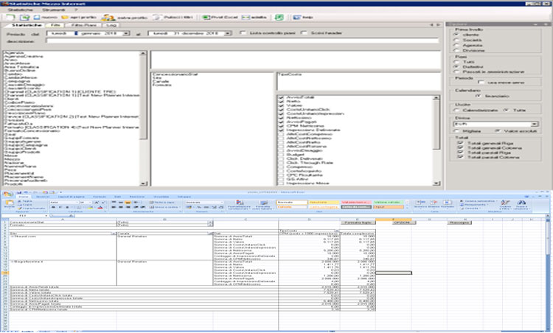This screenshot has height=333, width=553.
Task: Uncheck the Totali generali Riga checkbox
Action: [459, 141]
